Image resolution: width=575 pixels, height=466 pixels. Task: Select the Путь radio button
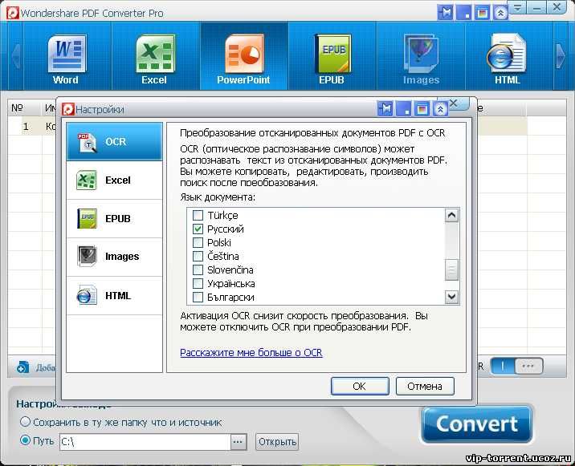[x=25, y=440]
